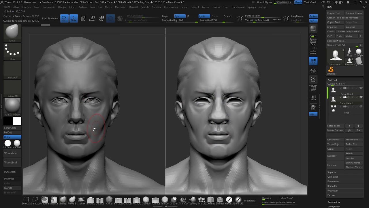Choose the SimpleBrush tool thumbnail
369x208 pixels.
tap(331, 71)
